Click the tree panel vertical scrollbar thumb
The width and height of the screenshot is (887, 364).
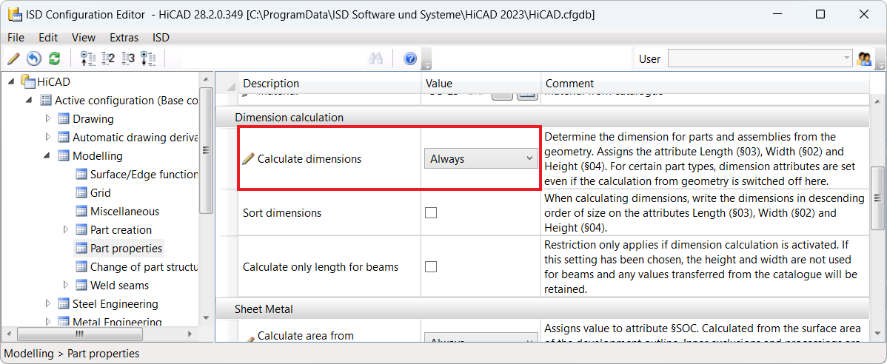[207, 149]
